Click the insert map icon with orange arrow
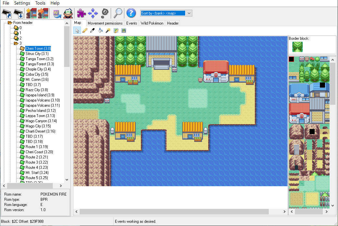Screen dimensions: 338x226 point(43,13)
